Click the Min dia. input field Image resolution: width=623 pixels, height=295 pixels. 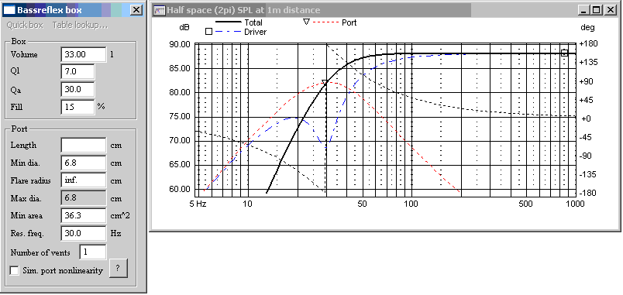[x=84, y=163]
